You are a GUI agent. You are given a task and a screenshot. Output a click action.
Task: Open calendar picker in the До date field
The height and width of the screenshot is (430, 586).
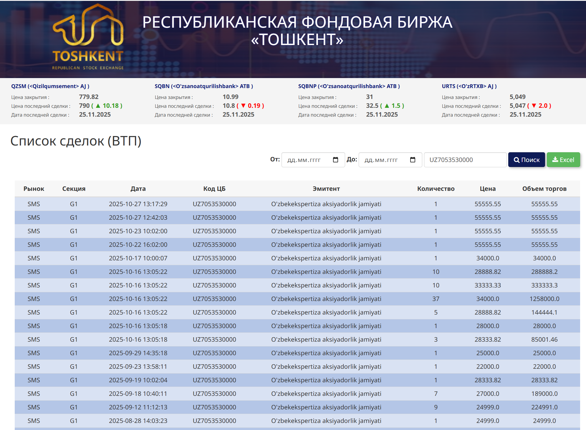[x=413, y=160]
